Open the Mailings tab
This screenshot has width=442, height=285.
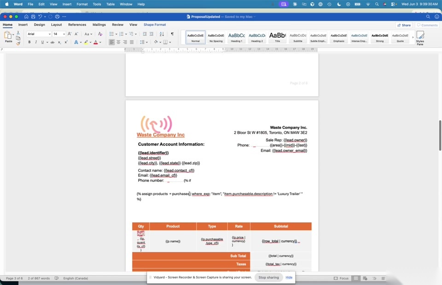pyautogui.click(x=99, y=25)
